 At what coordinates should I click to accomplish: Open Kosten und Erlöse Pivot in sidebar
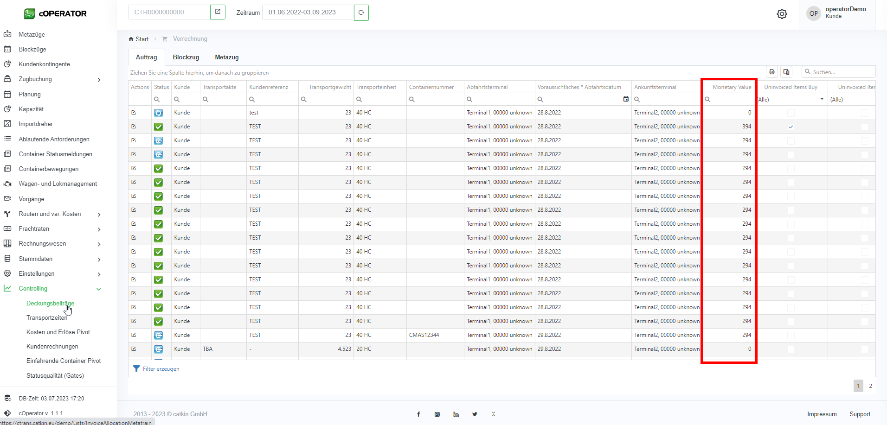coord(58,332)
